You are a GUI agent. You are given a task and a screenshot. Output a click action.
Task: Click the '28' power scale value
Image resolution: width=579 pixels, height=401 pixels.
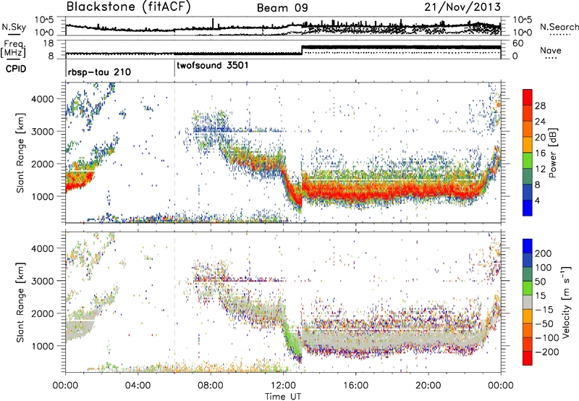click(x=540, y=106)
